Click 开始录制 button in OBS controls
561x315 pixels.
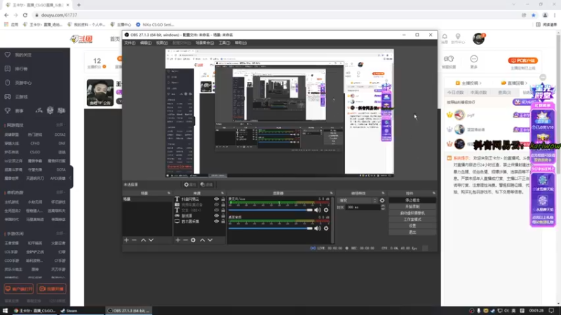pos(412,206)
